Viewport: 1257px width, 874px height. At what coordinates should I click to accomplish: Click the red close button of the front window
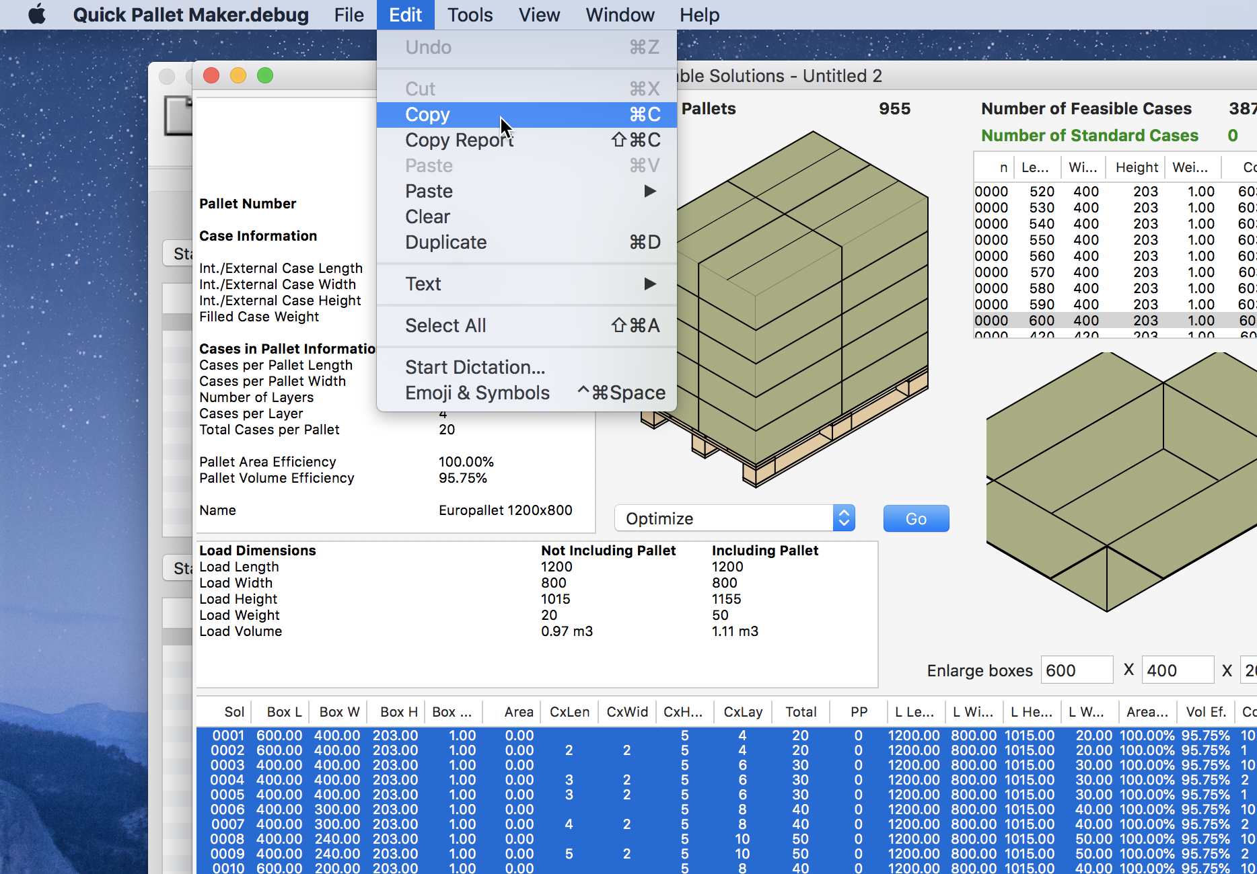tap(211, 75)
